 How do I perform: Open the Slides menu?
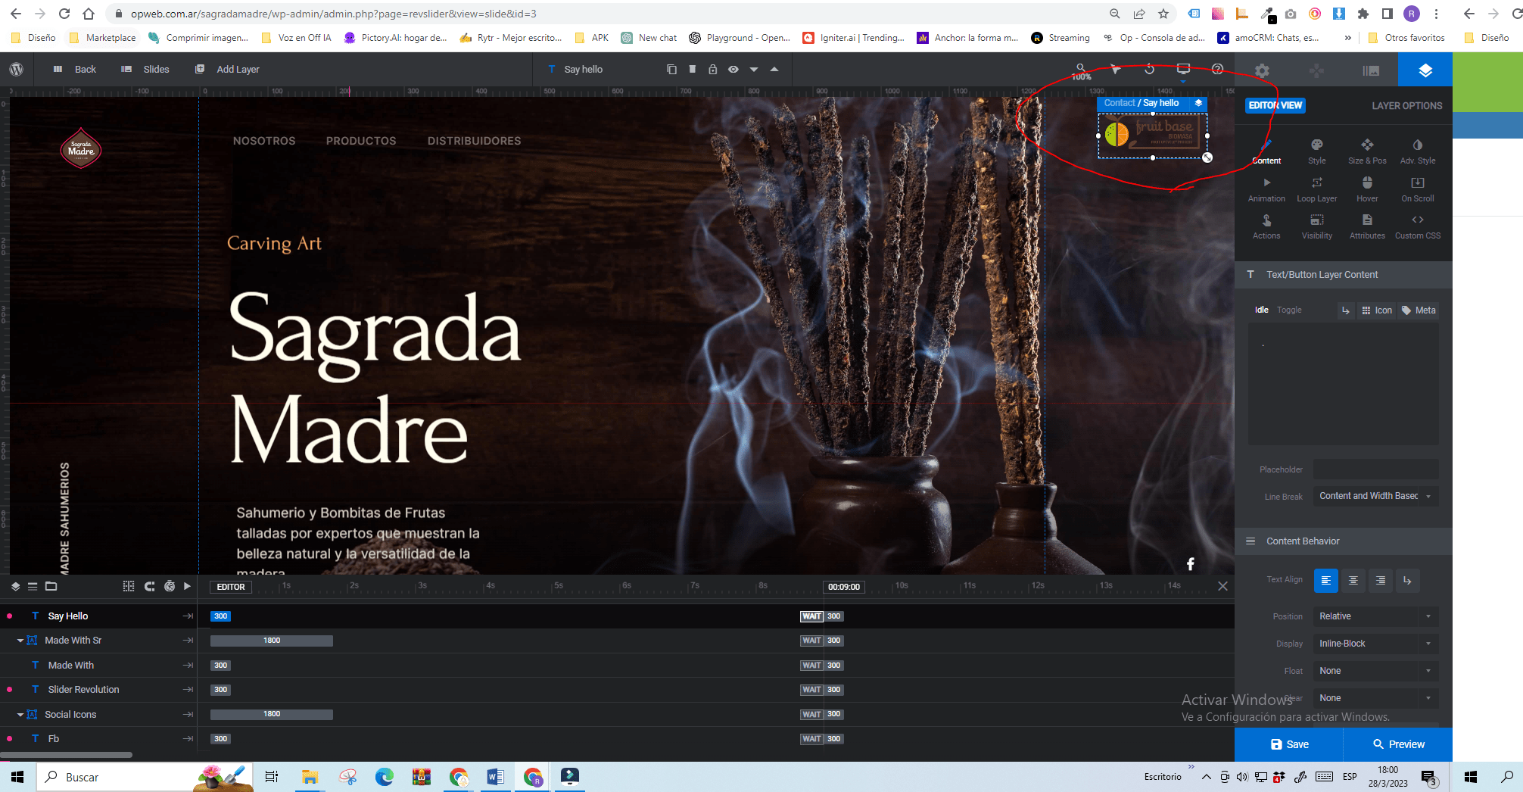pos(145,69)
